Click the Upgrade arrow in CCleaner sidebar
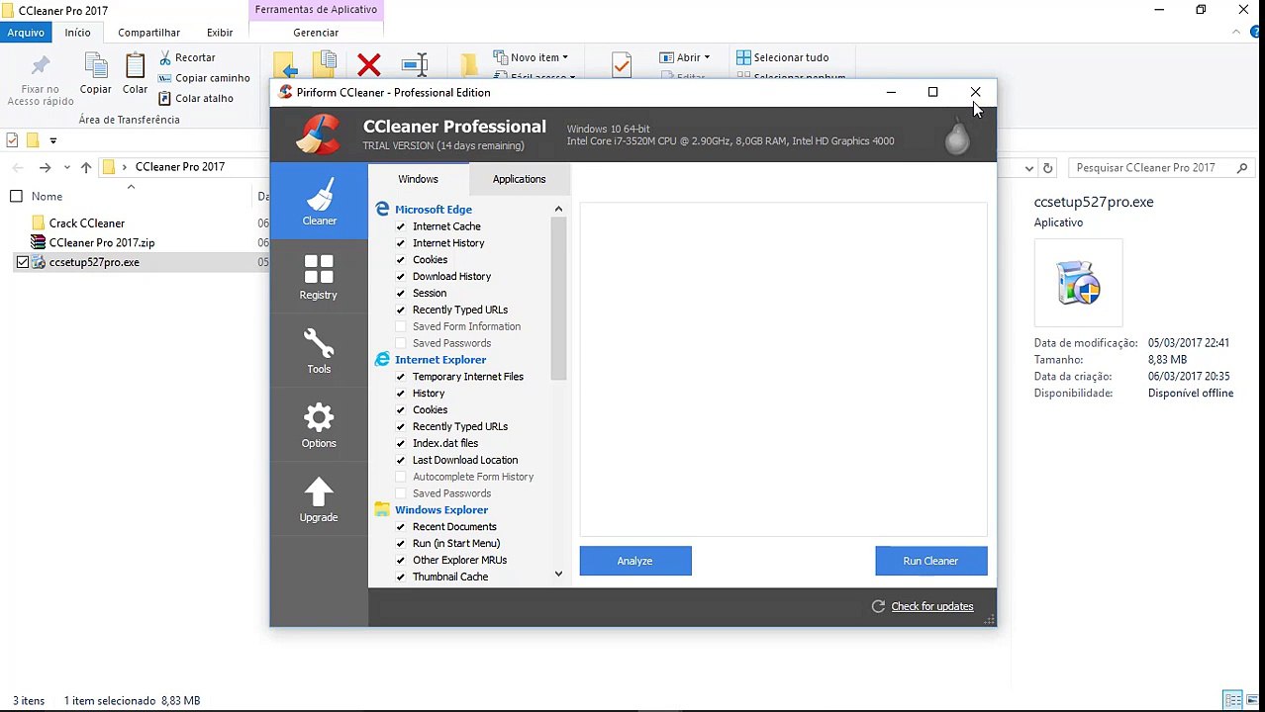Screen dimensions: 1265x712 coord(319,499)
